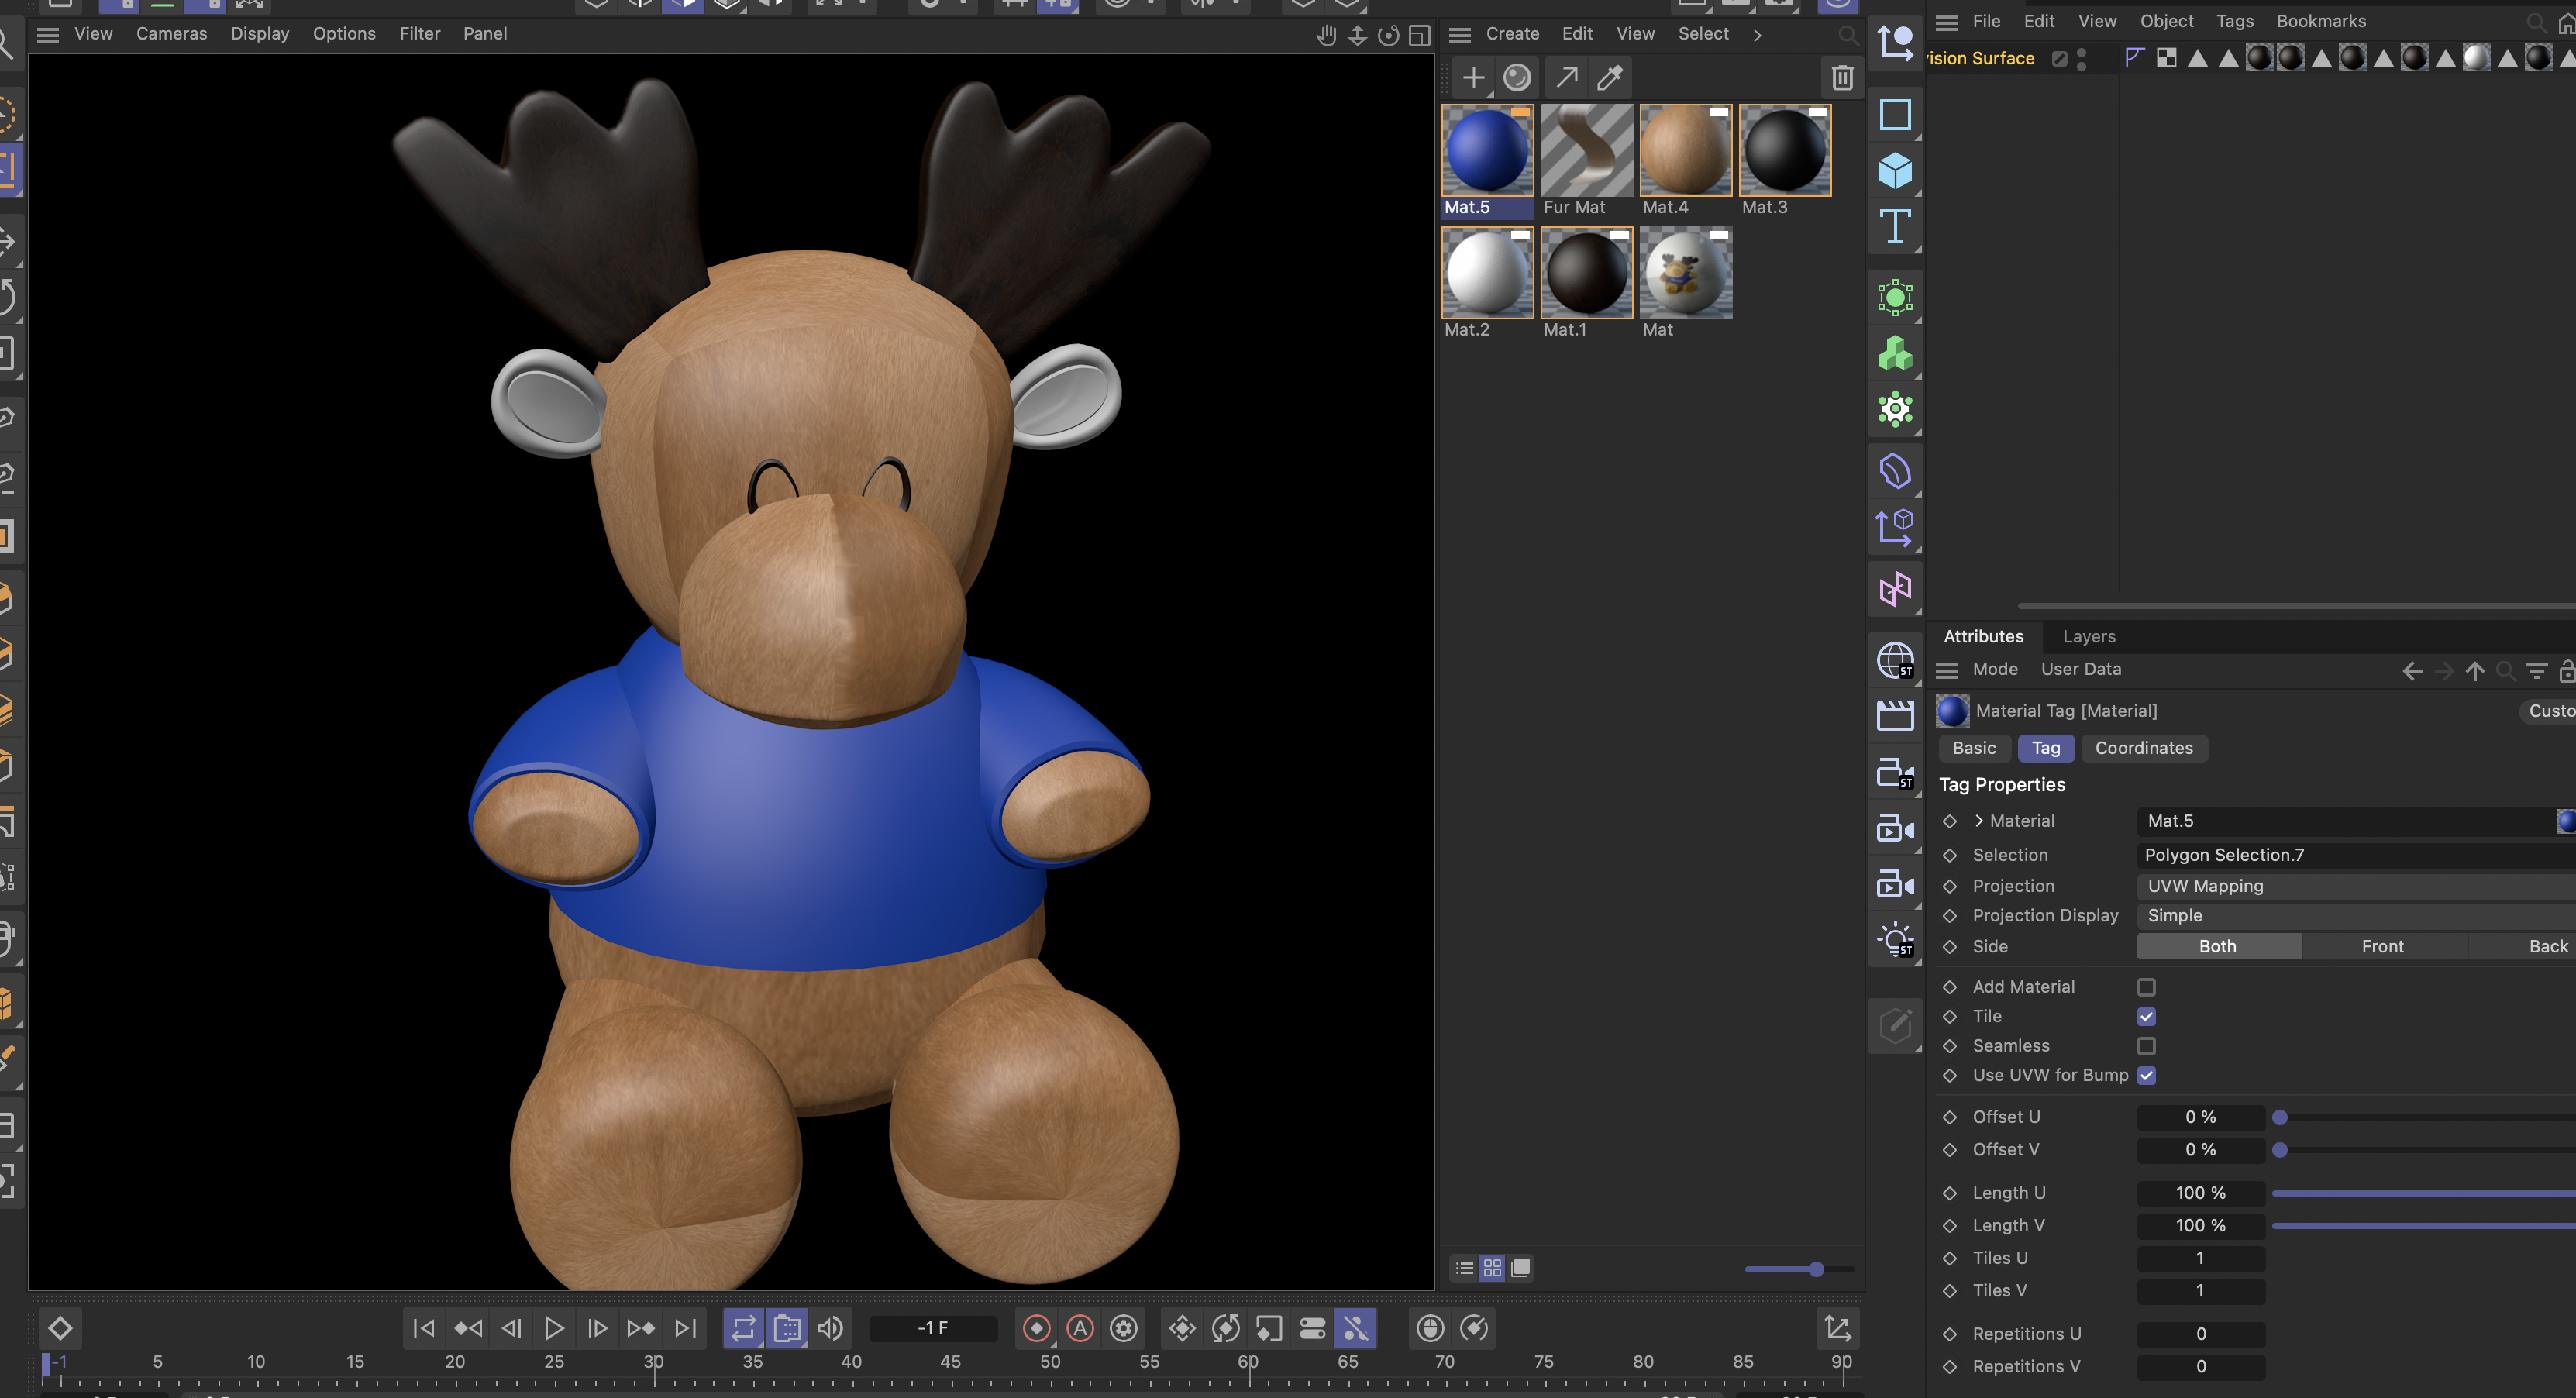Select the Text tool in the right toolbar
Image resolution: width=2576 pixels, height=1398 pixels.
[1895, 226]
